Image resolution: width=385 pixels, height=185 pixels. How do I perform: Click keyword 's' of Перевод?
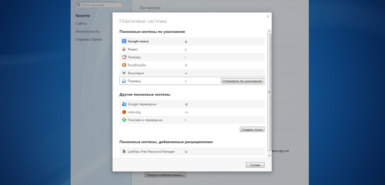(185, 81)
